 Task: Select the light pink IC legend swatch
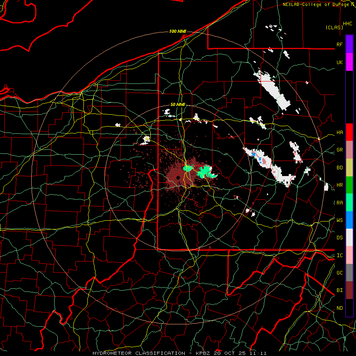(x=349, y=255)
